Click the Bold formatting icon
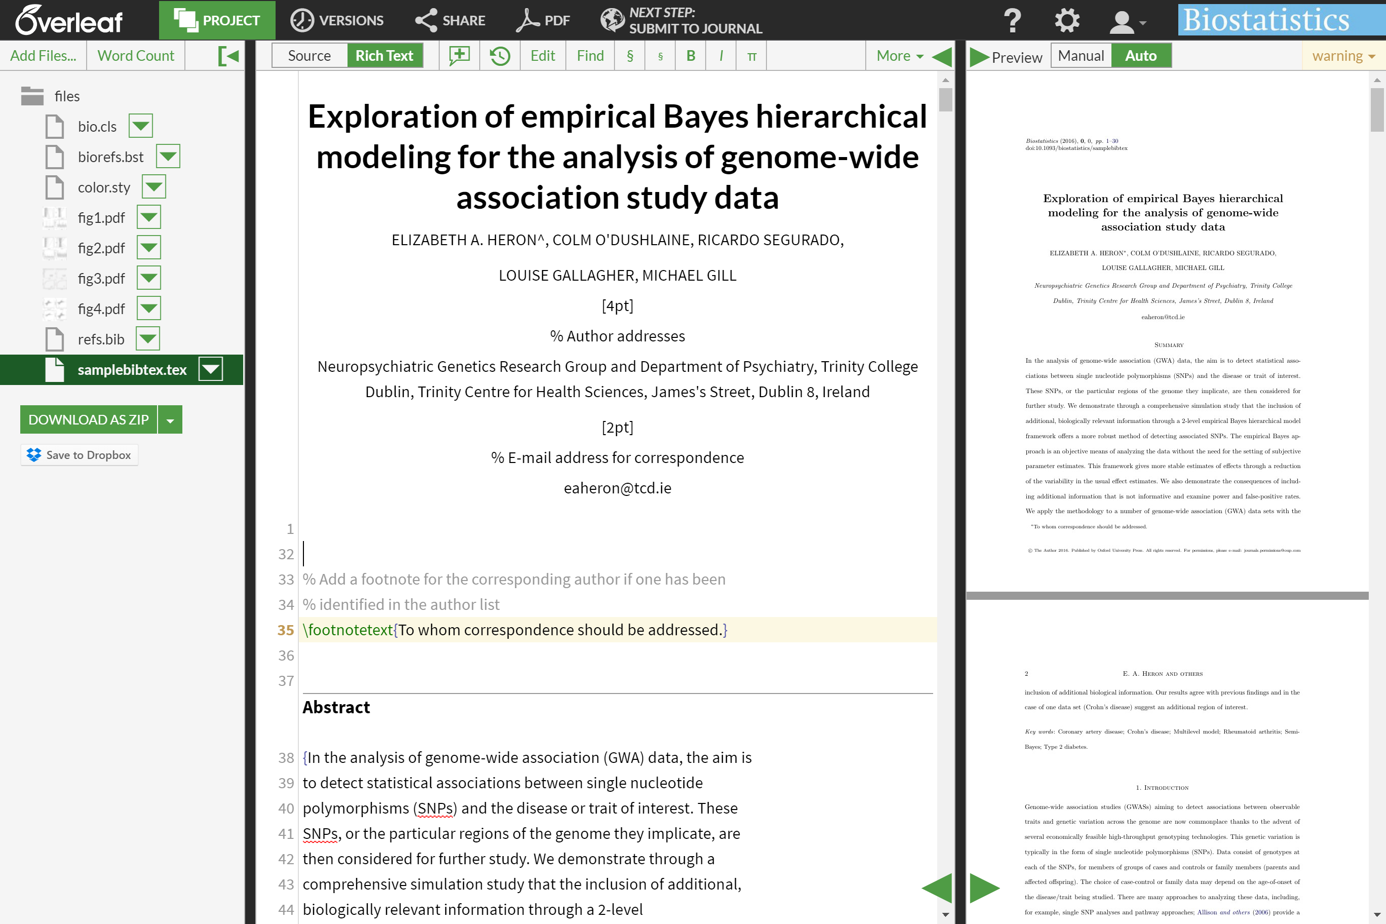Image resolution: width=1386 pixels, height=924 pixels. [x=691, y=57]
